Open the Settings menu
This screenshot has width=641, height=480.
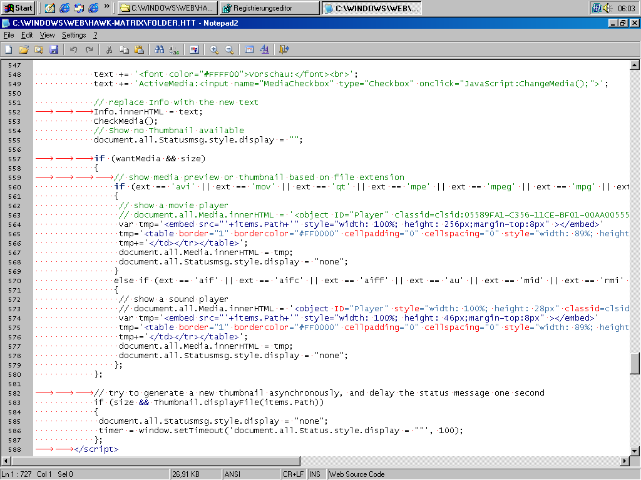[x=74, y=35]
